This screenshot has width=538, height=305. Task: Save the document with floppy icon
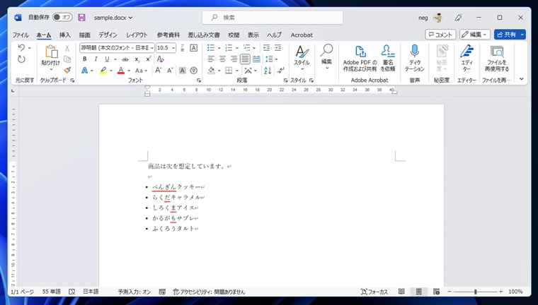[81, 18]
